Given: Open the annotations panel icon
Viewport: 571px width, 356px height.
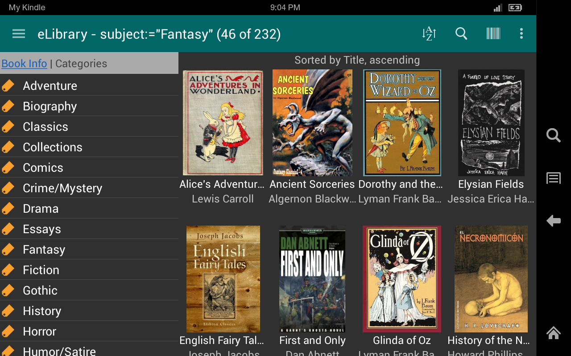Looking at the screenshot, I should coord(553,178).
